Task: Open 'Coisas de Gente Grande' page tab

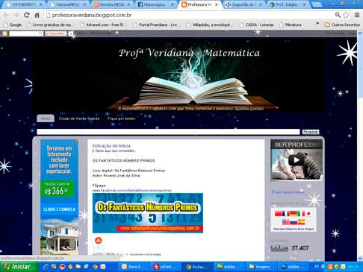Action: tap(79, 118)
